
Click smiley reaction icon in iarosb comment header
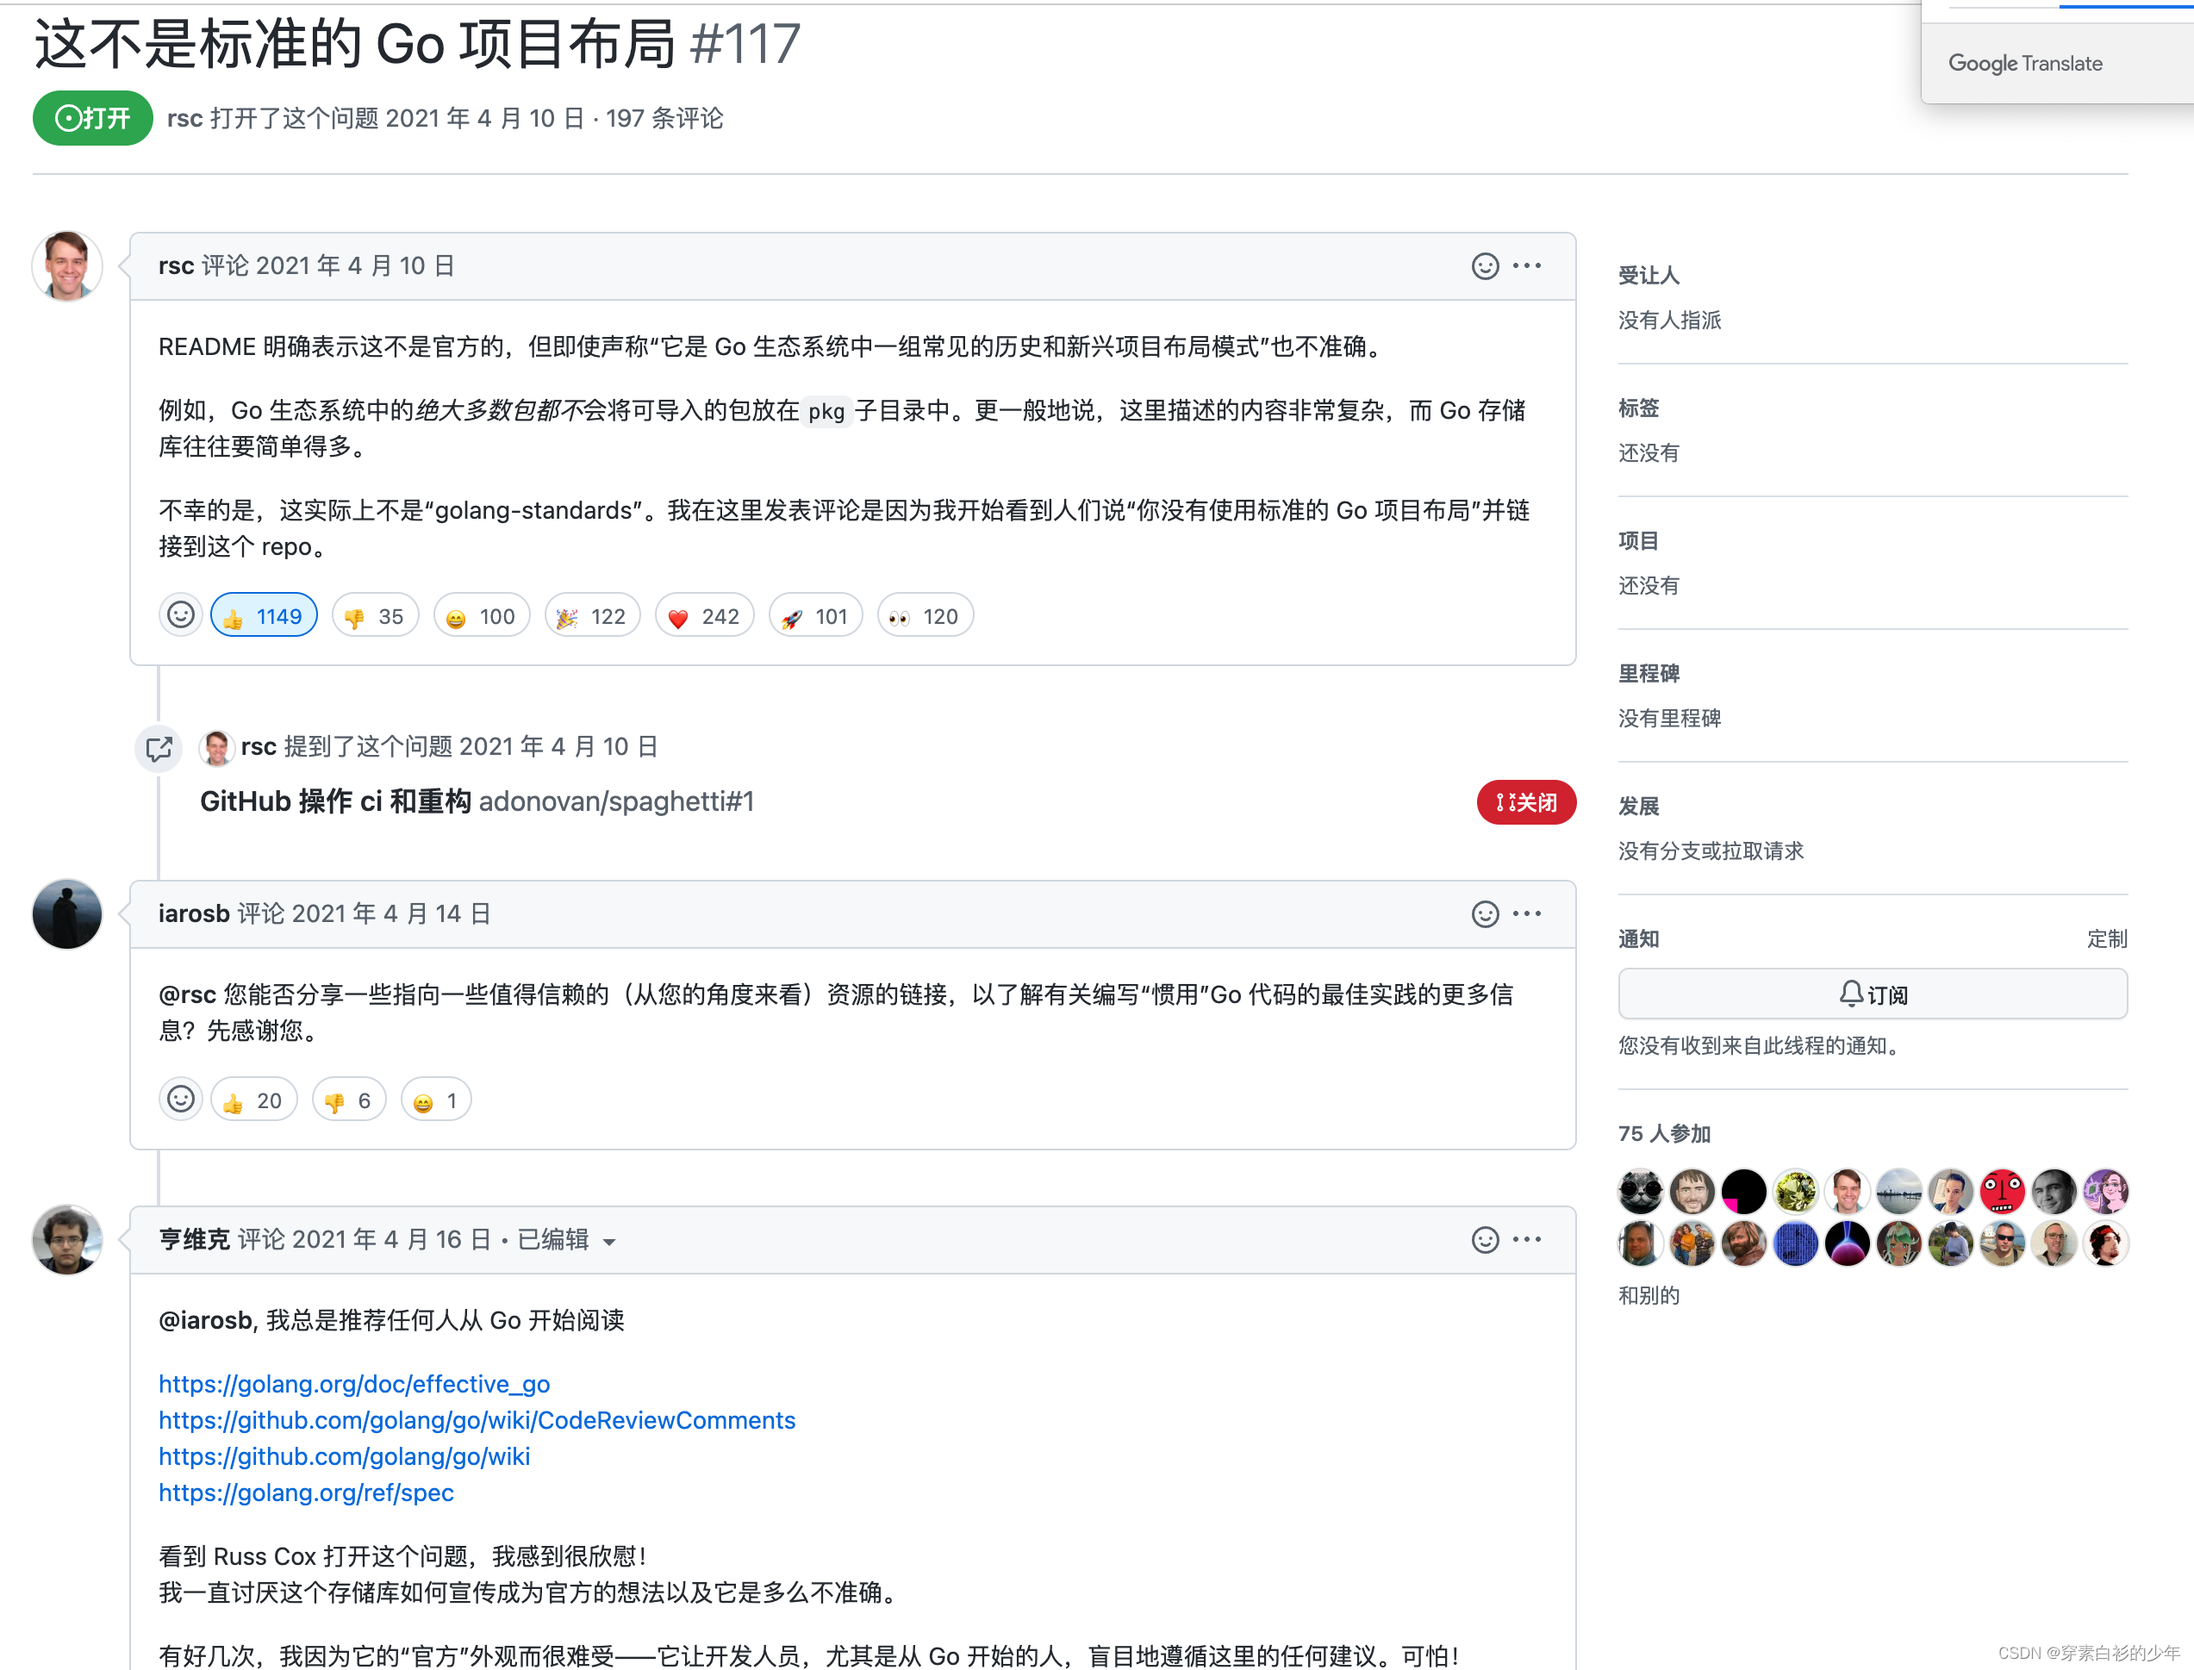pyautogui.click(x=1484, y=914)
